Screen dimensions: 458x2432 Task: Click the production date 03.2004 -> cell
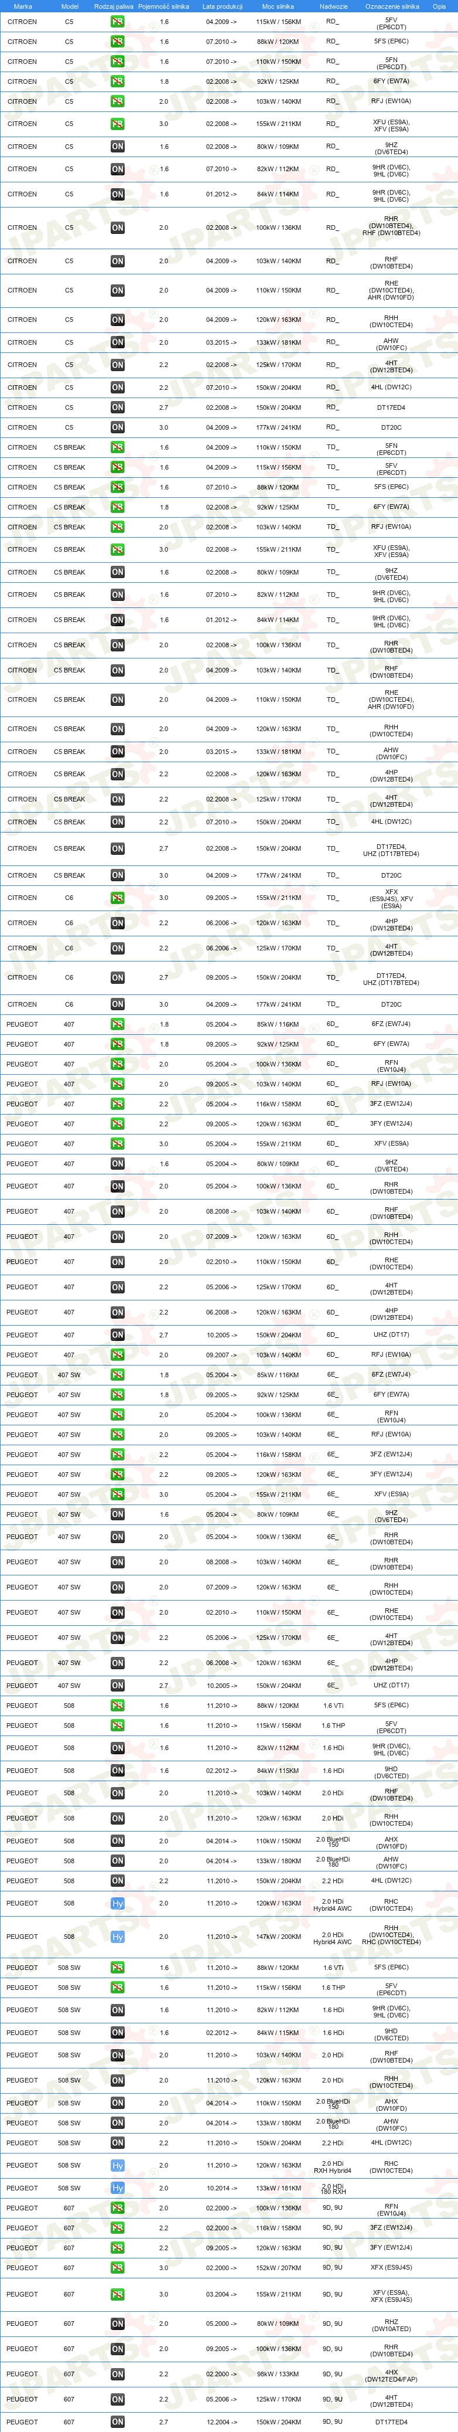tap(221, 2294)
